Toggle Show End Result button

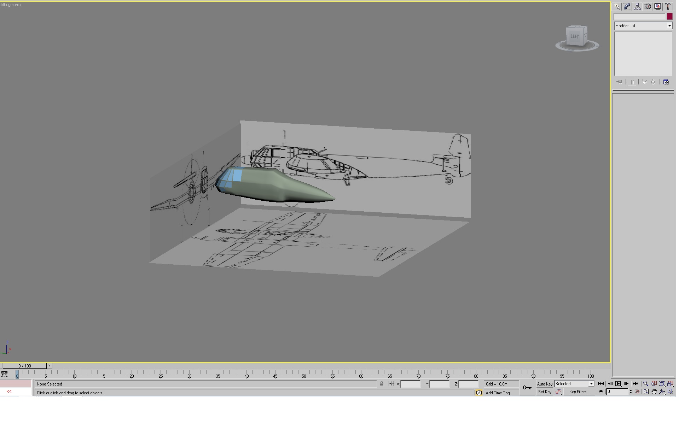632,82
